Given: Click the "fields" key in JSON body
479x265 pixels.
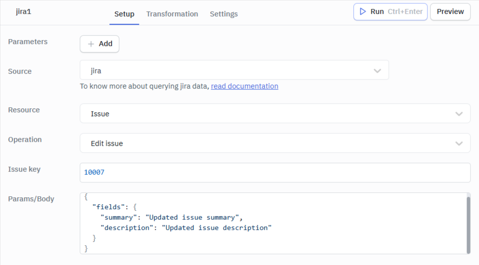Looking at the screenshot, I should click(108, 207).
